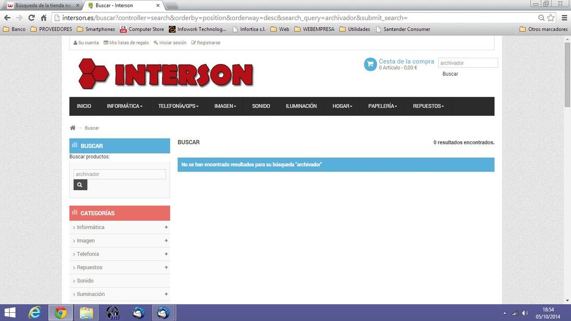The height and width of the screenshot is (321, 571).
Task: Open WEBEMPRESA bookmarks folder
Action: point(314,29)
